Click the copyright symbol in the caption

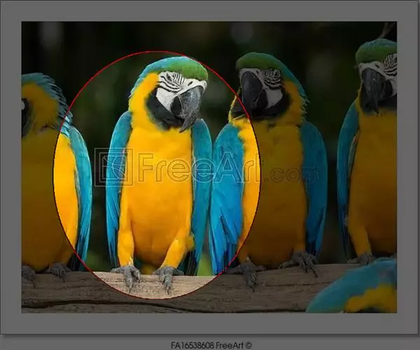(248, 344)
